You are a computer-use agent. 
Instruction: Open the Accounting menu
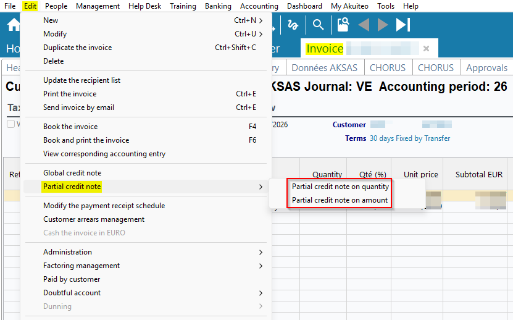pyautogui.click(x=259, y=6)
